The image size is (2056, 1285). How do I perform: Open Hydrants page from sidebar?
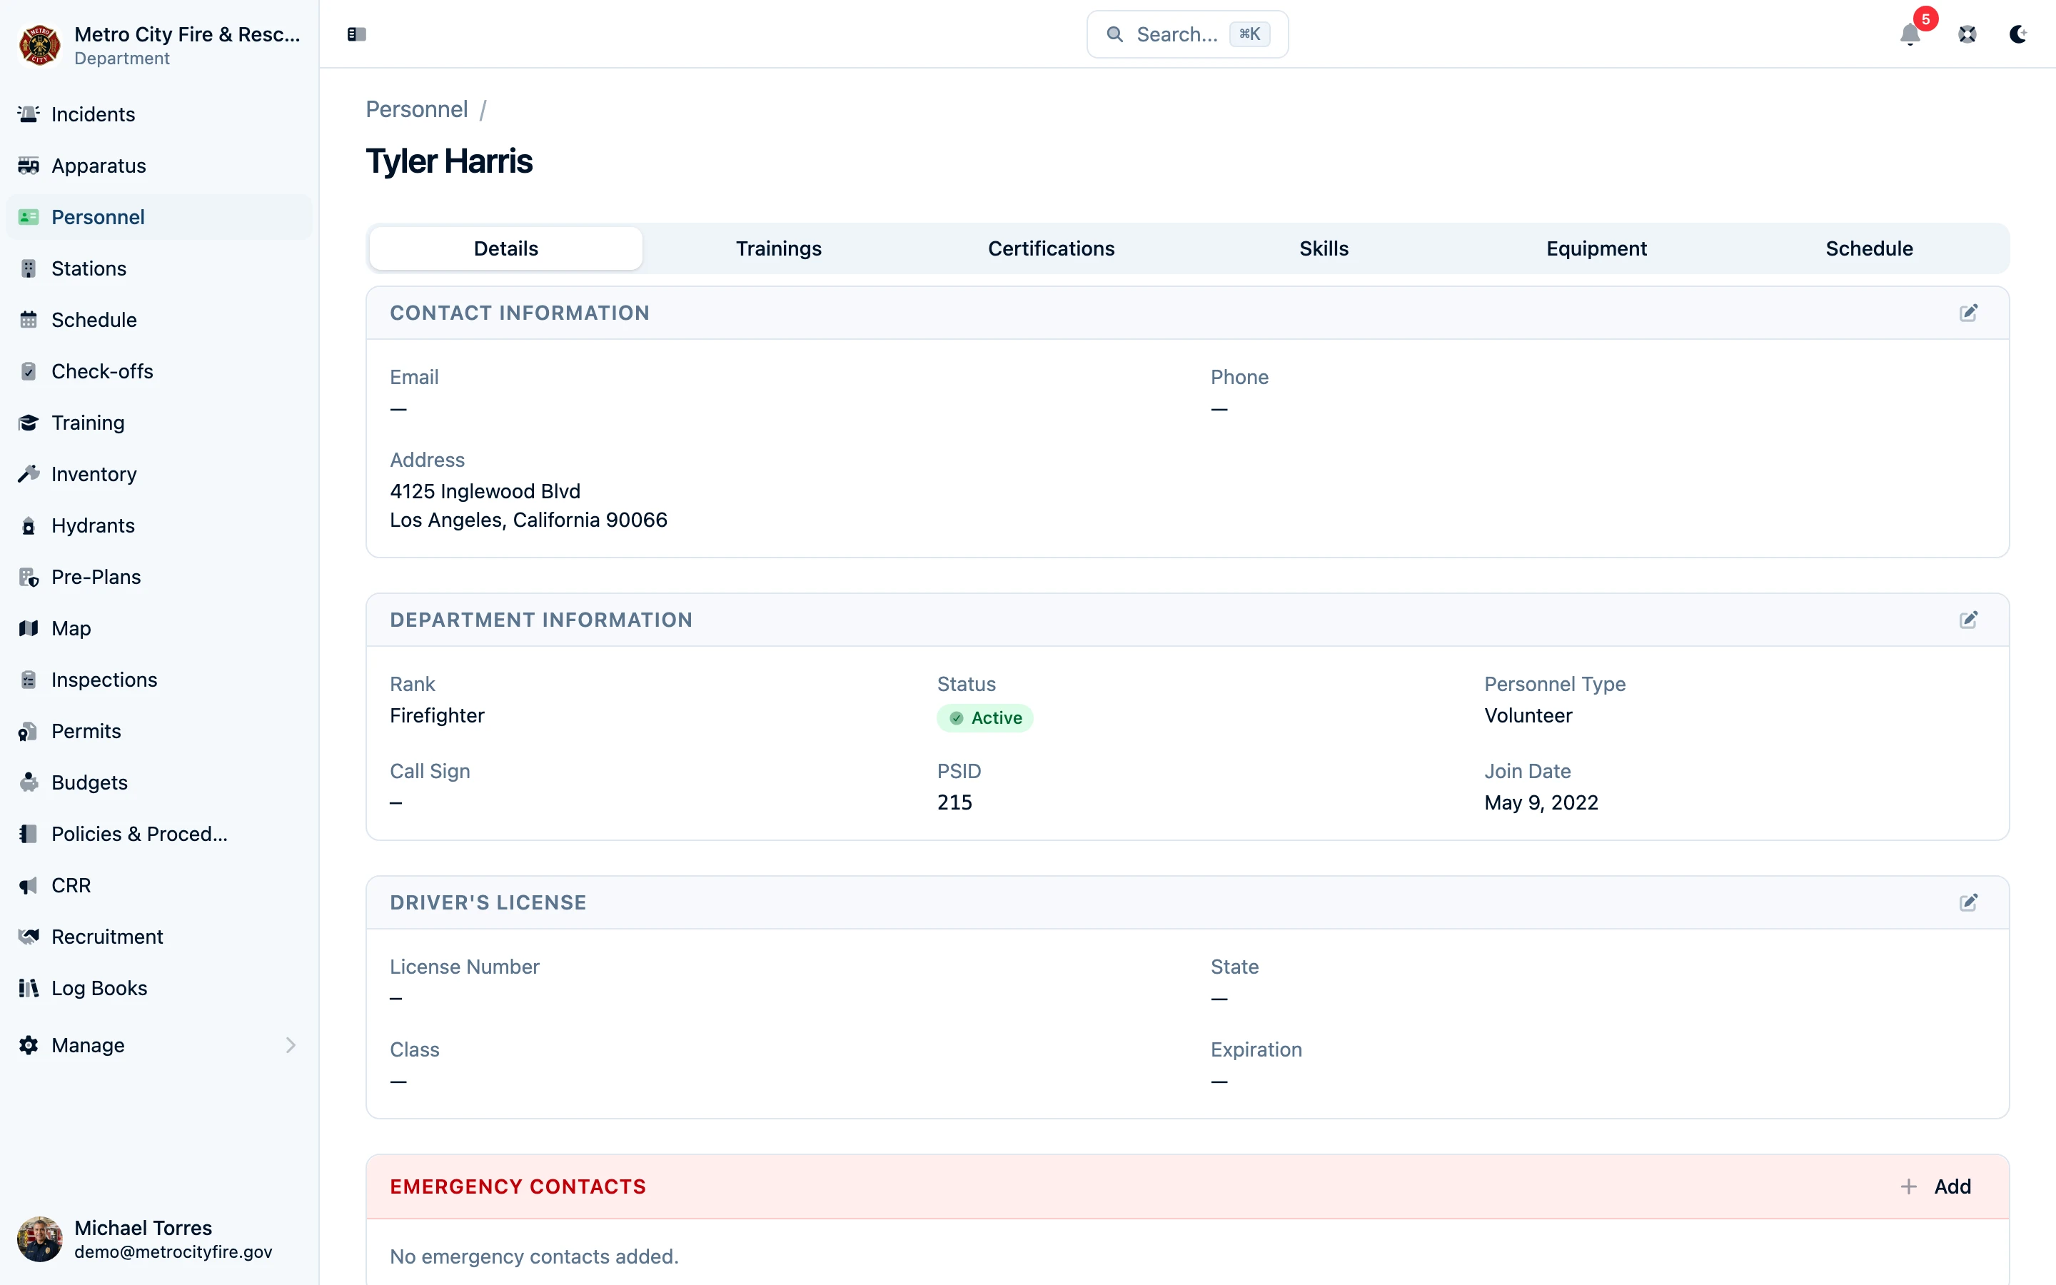point(160,525)
